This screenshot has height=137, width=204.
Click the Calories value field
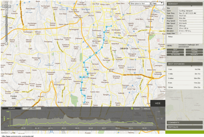[190, 26]
